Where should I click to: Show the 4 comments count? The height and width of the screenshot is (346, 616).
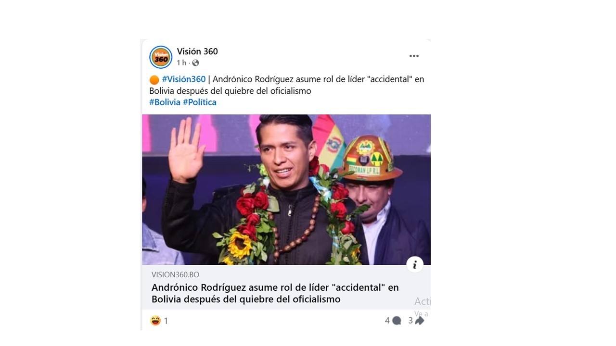click(x=387, y=321)
